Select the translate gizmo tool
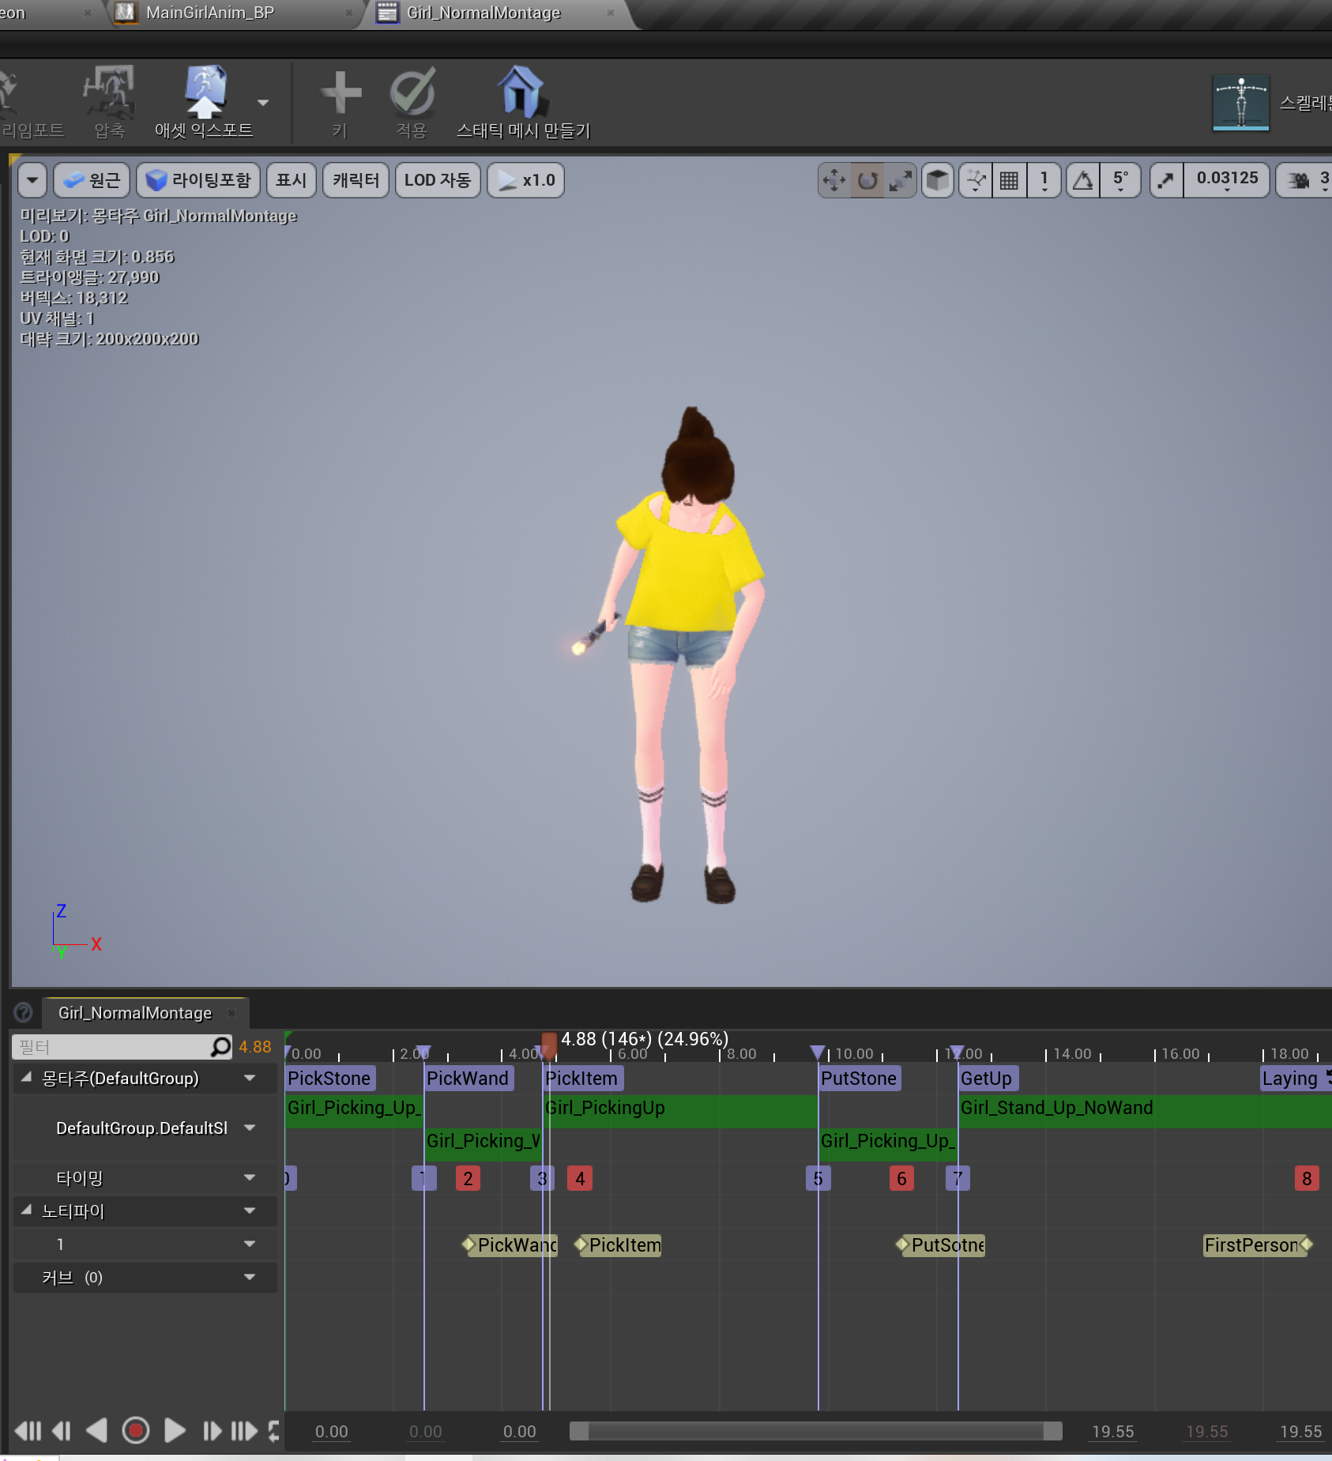Viewport: 1332px width, 1461px height. (834, 180)
